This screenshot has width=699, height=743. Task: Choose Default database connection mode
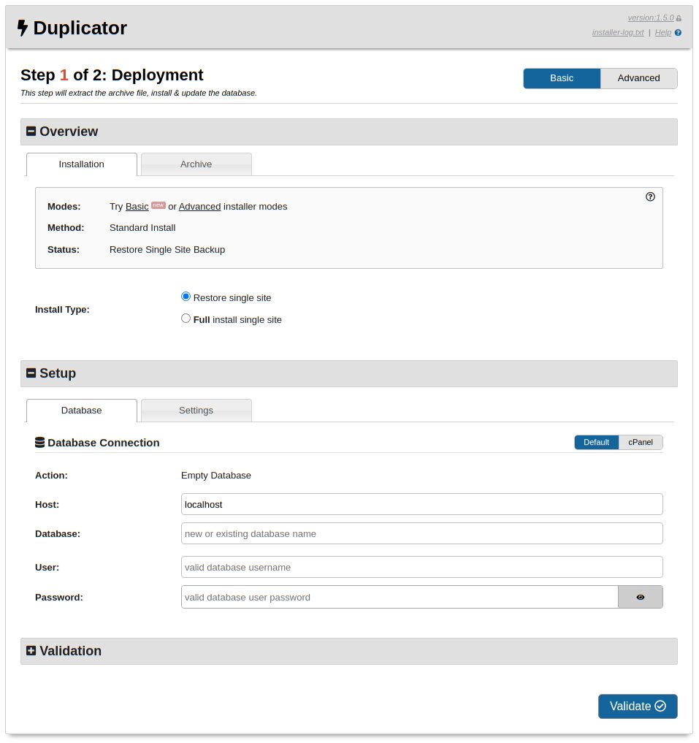coord(596,442)
